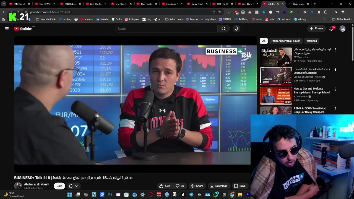Open How to Get and Evaluate Startup Ideas

click(311, 91)
